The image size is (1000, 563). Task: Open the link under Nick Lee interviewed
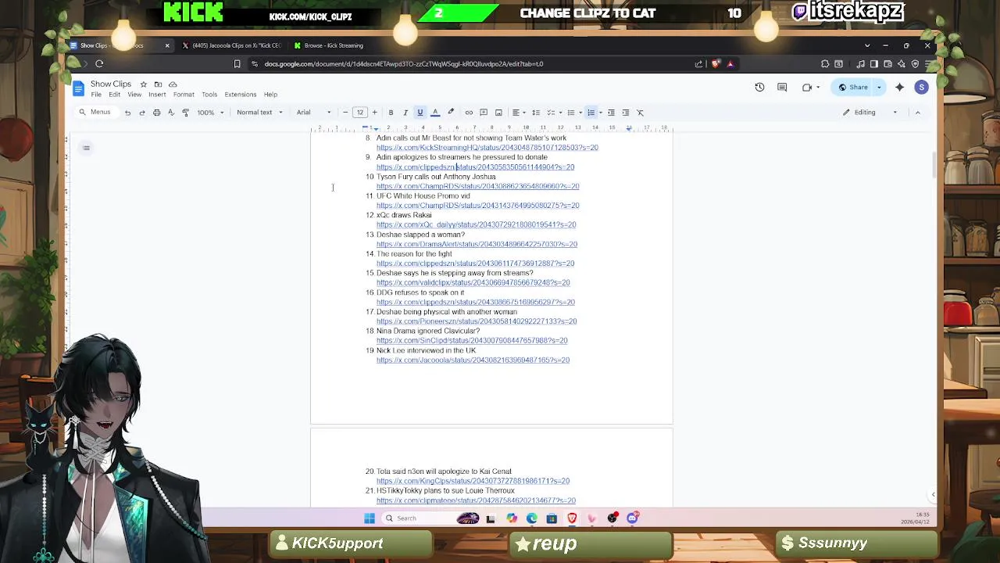click(x=473, y=360)
